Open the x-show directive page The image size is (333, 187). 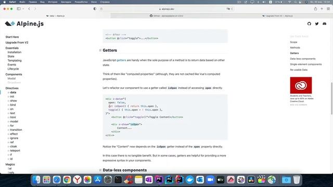tap(12, 101)
